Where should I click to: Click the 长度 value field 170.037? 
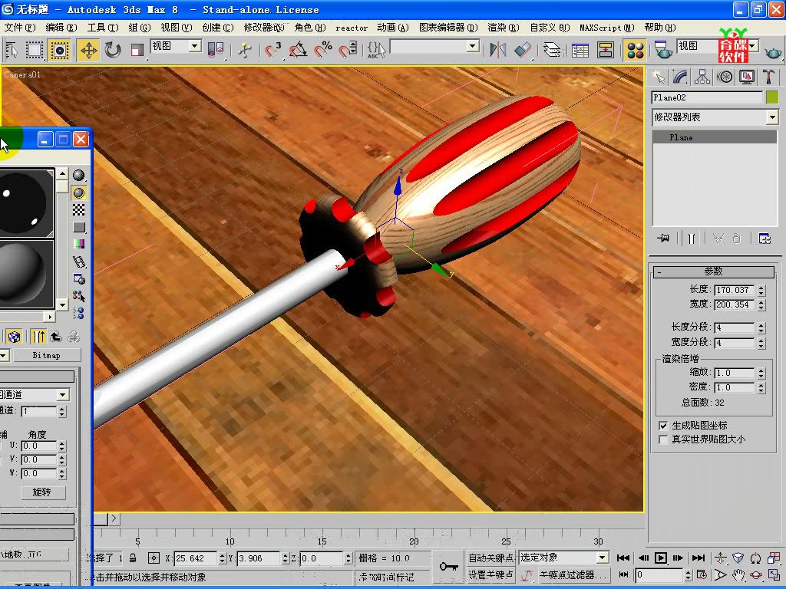click(734, 290)
